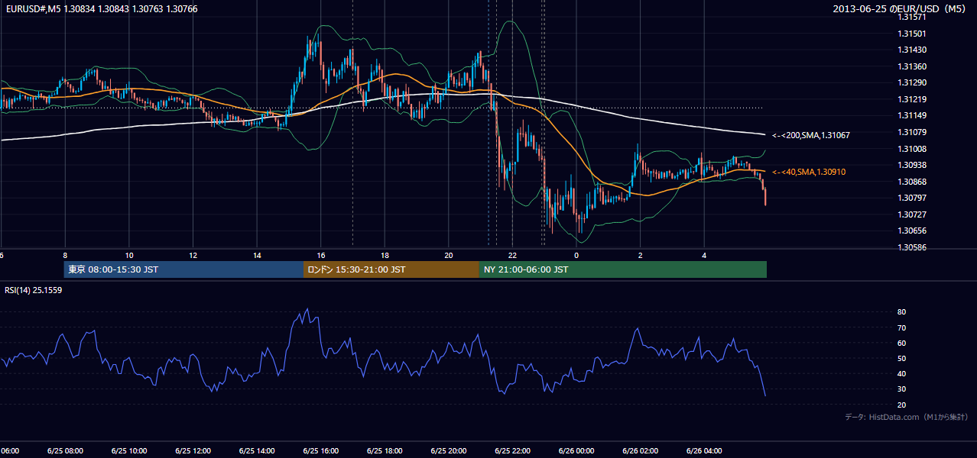This screenshot has width=977, height=458.
Task: Click price level 1.31079 on axis
Action: 912,132
